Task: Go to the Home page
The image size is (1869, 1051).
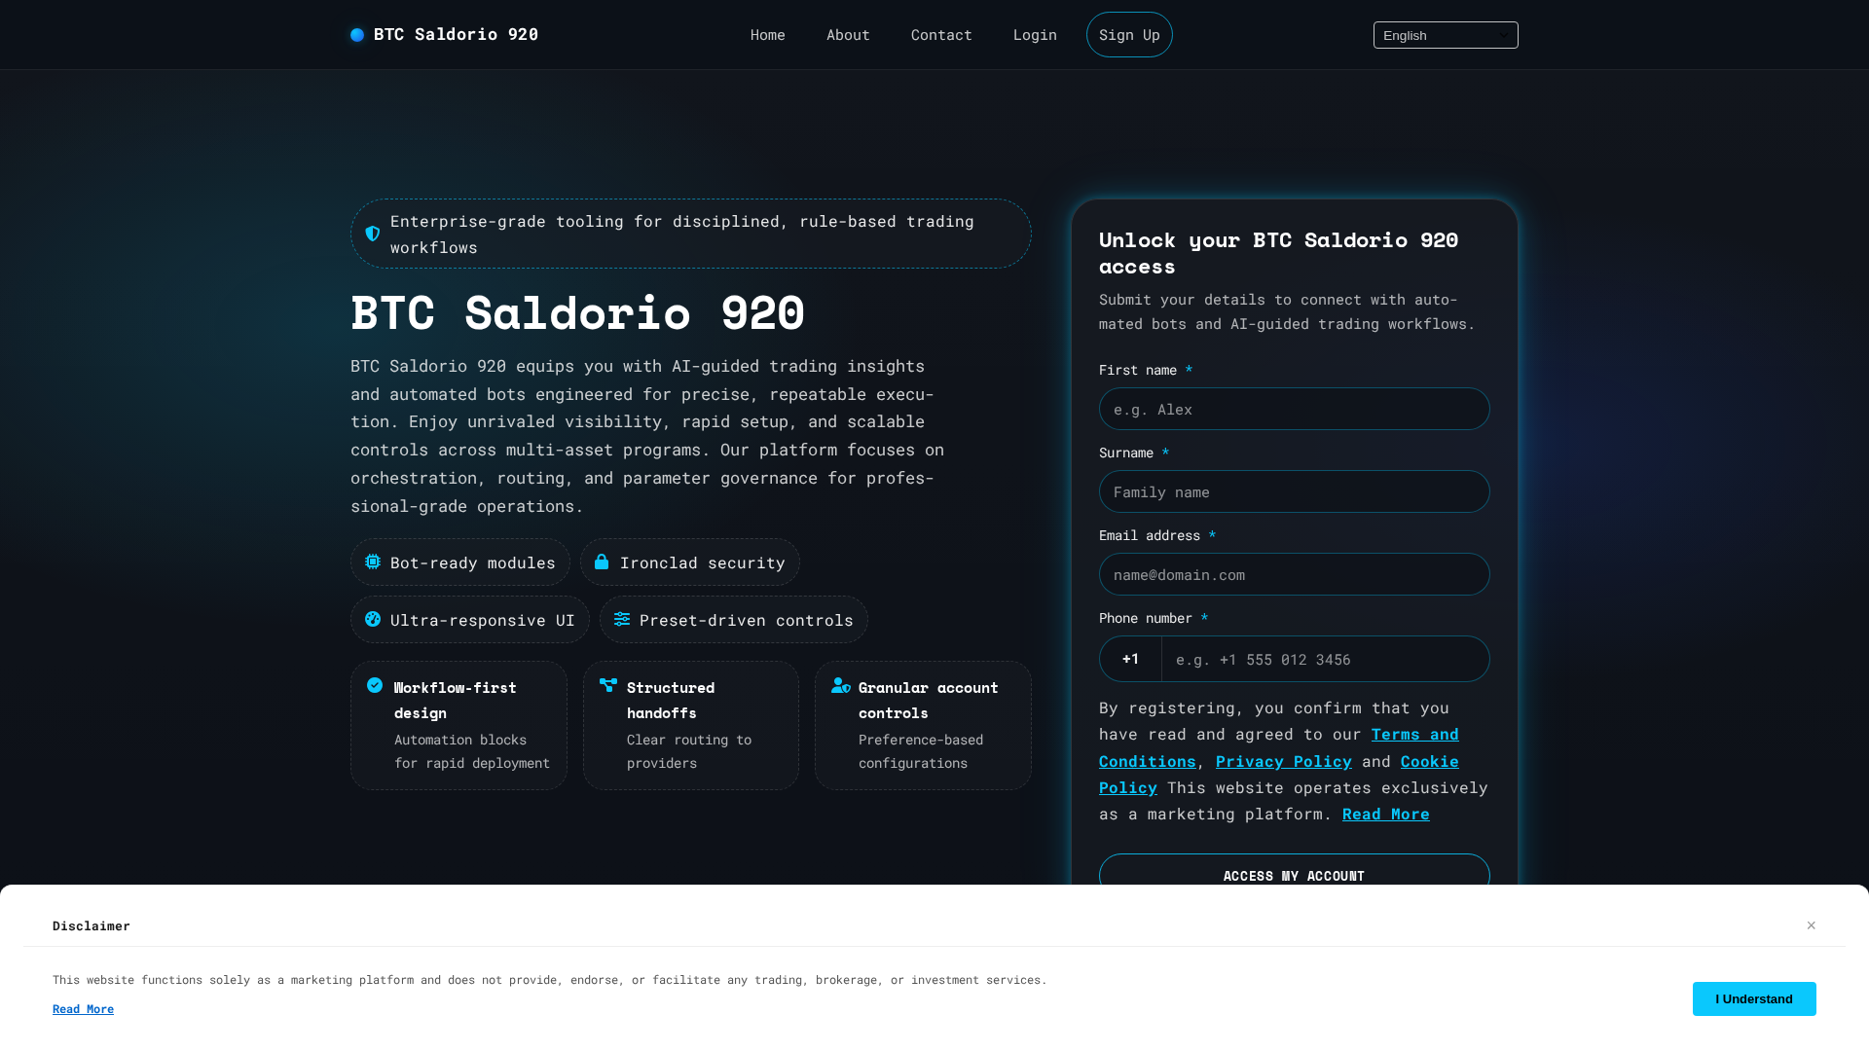Action: pyautogui.click(x=767, y=35)
